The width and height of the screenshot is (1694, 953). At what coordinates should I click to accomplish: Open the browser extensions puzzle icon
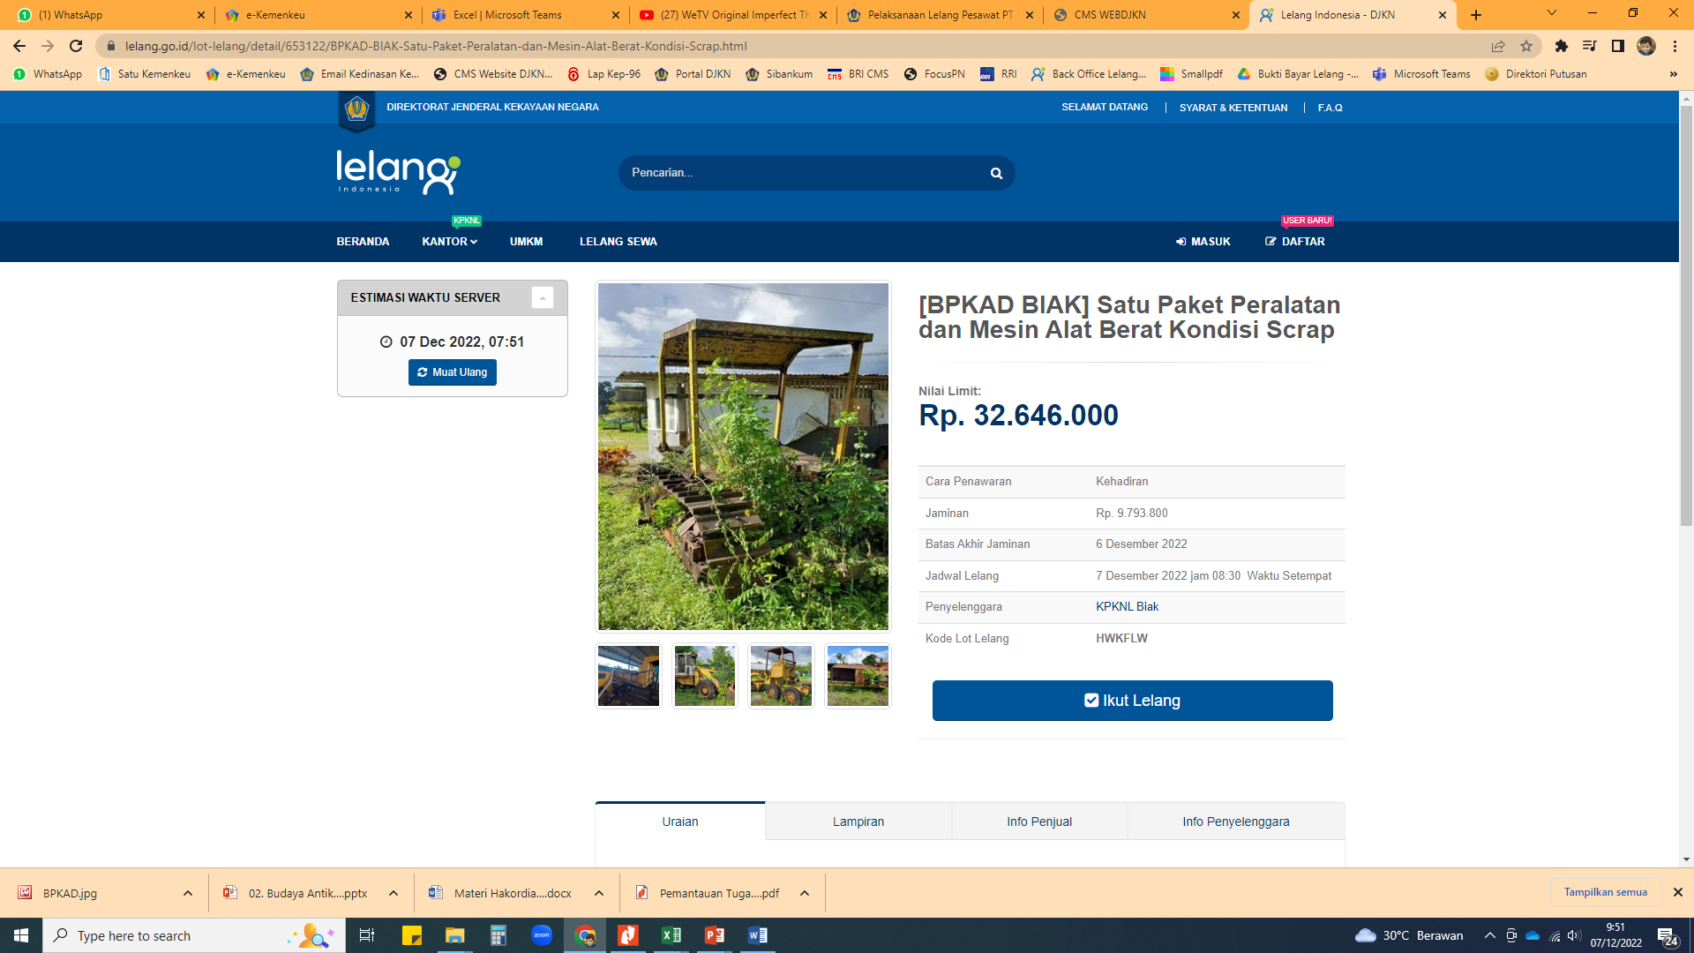1561,46
